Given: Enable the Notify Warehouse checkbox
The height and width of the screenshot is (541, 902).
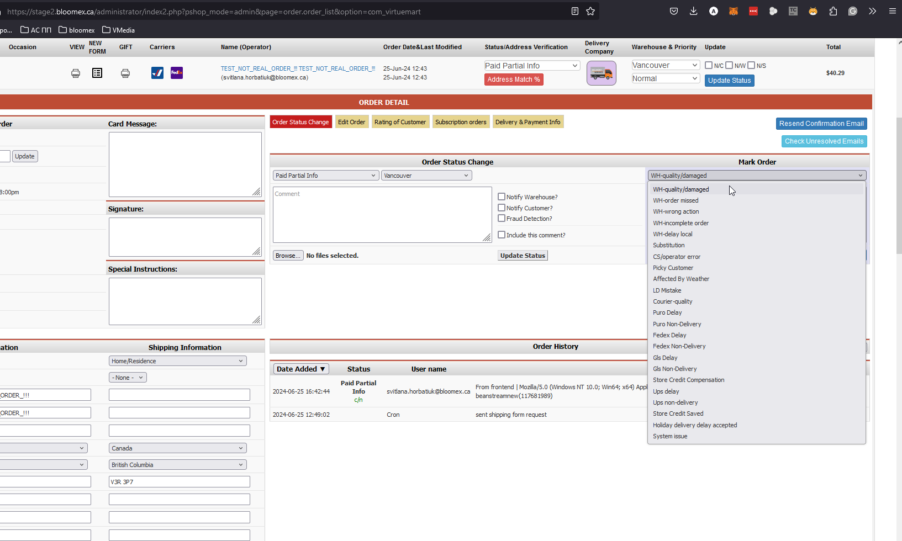Looking at the screenshot, I should click(502, 197).
